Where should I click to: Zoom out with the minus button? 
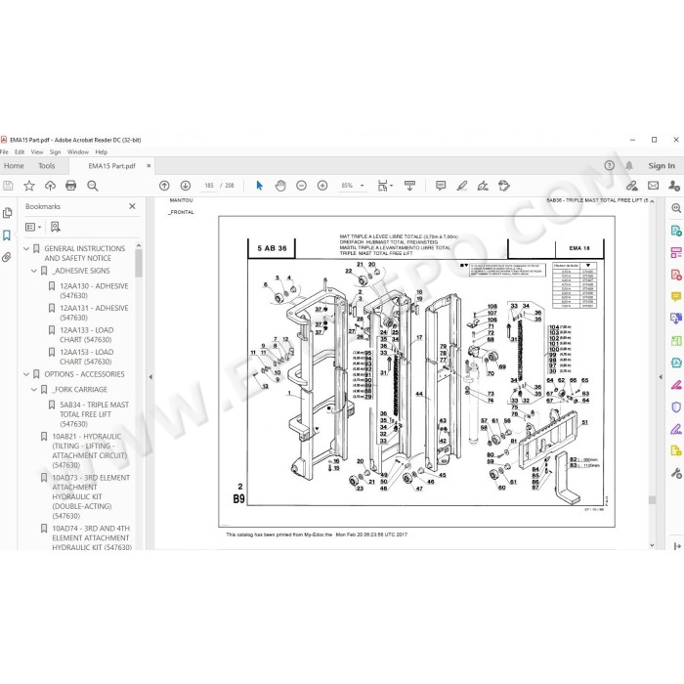(x=301, y=186)
